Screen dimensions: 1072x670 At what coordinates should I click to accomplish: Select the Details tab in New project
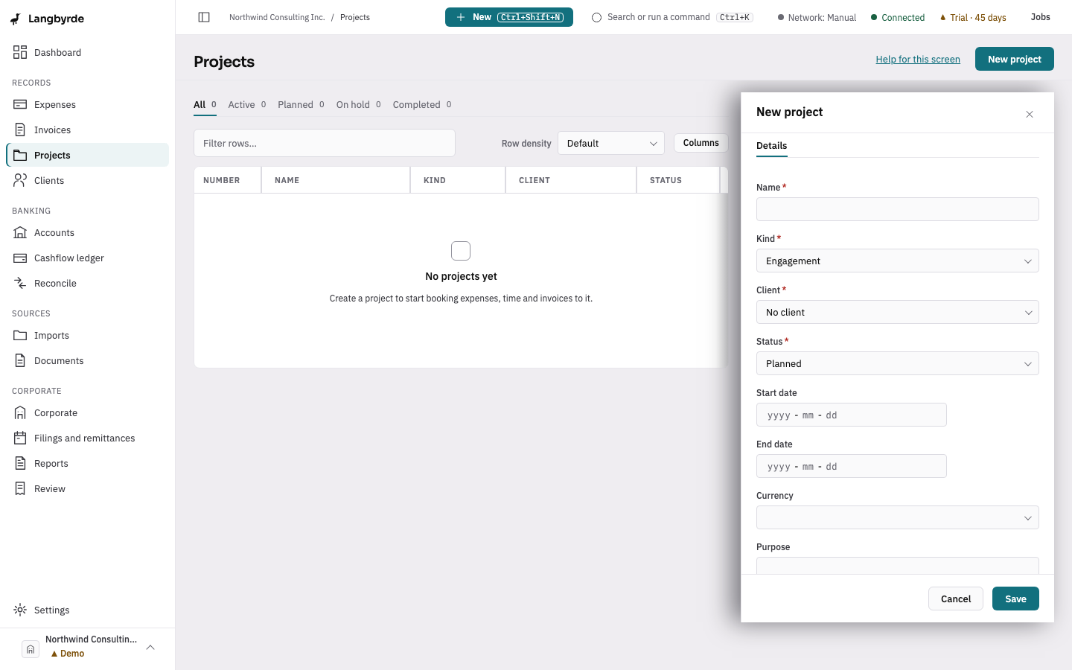772,146
